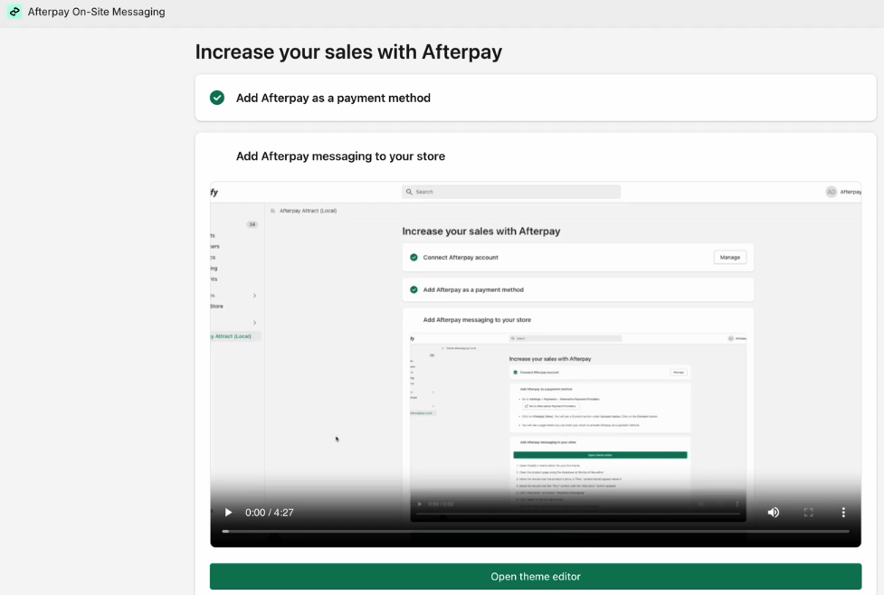Select Afterpay Attract (Local) sidebar item
Image resolution: width=884 pixels, height=595 pixels.
[x=232, y=336]
